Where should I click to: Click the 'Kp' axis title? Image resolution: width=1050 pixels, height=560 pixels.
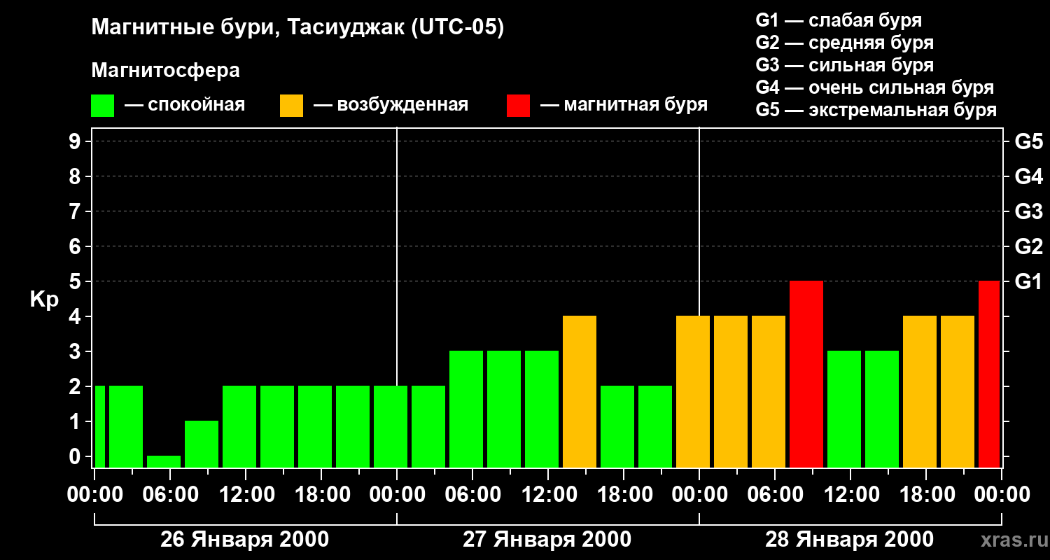coord(44,300)
